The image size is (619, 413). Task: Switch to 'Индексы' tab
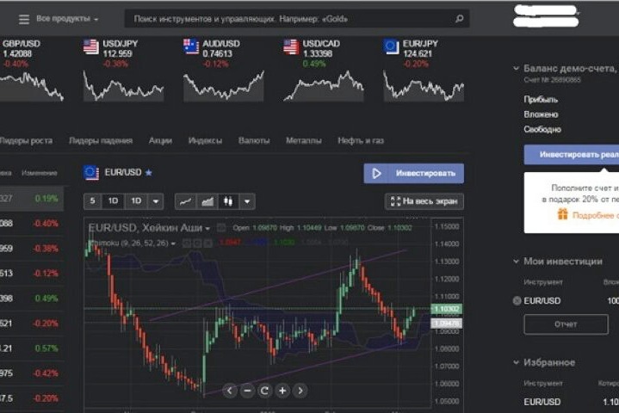pos(205,140)
